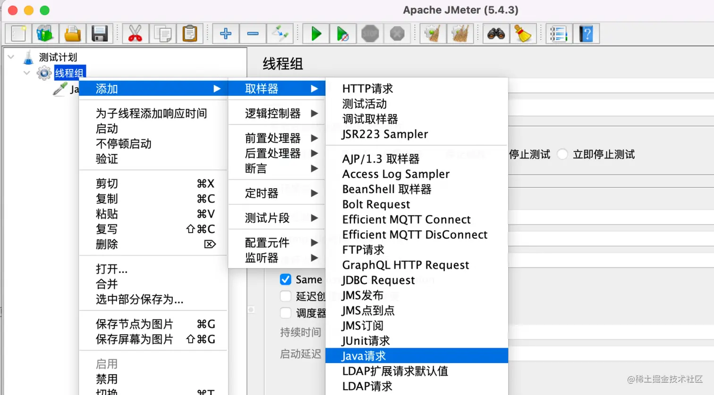Start the test with the green arrow

click(315, 33)
